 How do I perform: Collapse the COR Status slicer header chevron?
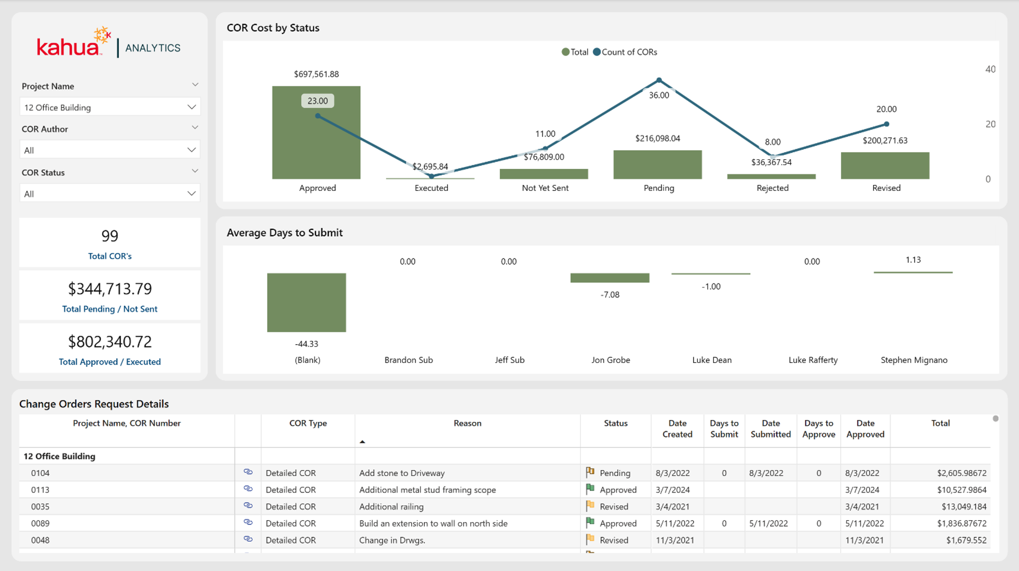coord(195,171)
